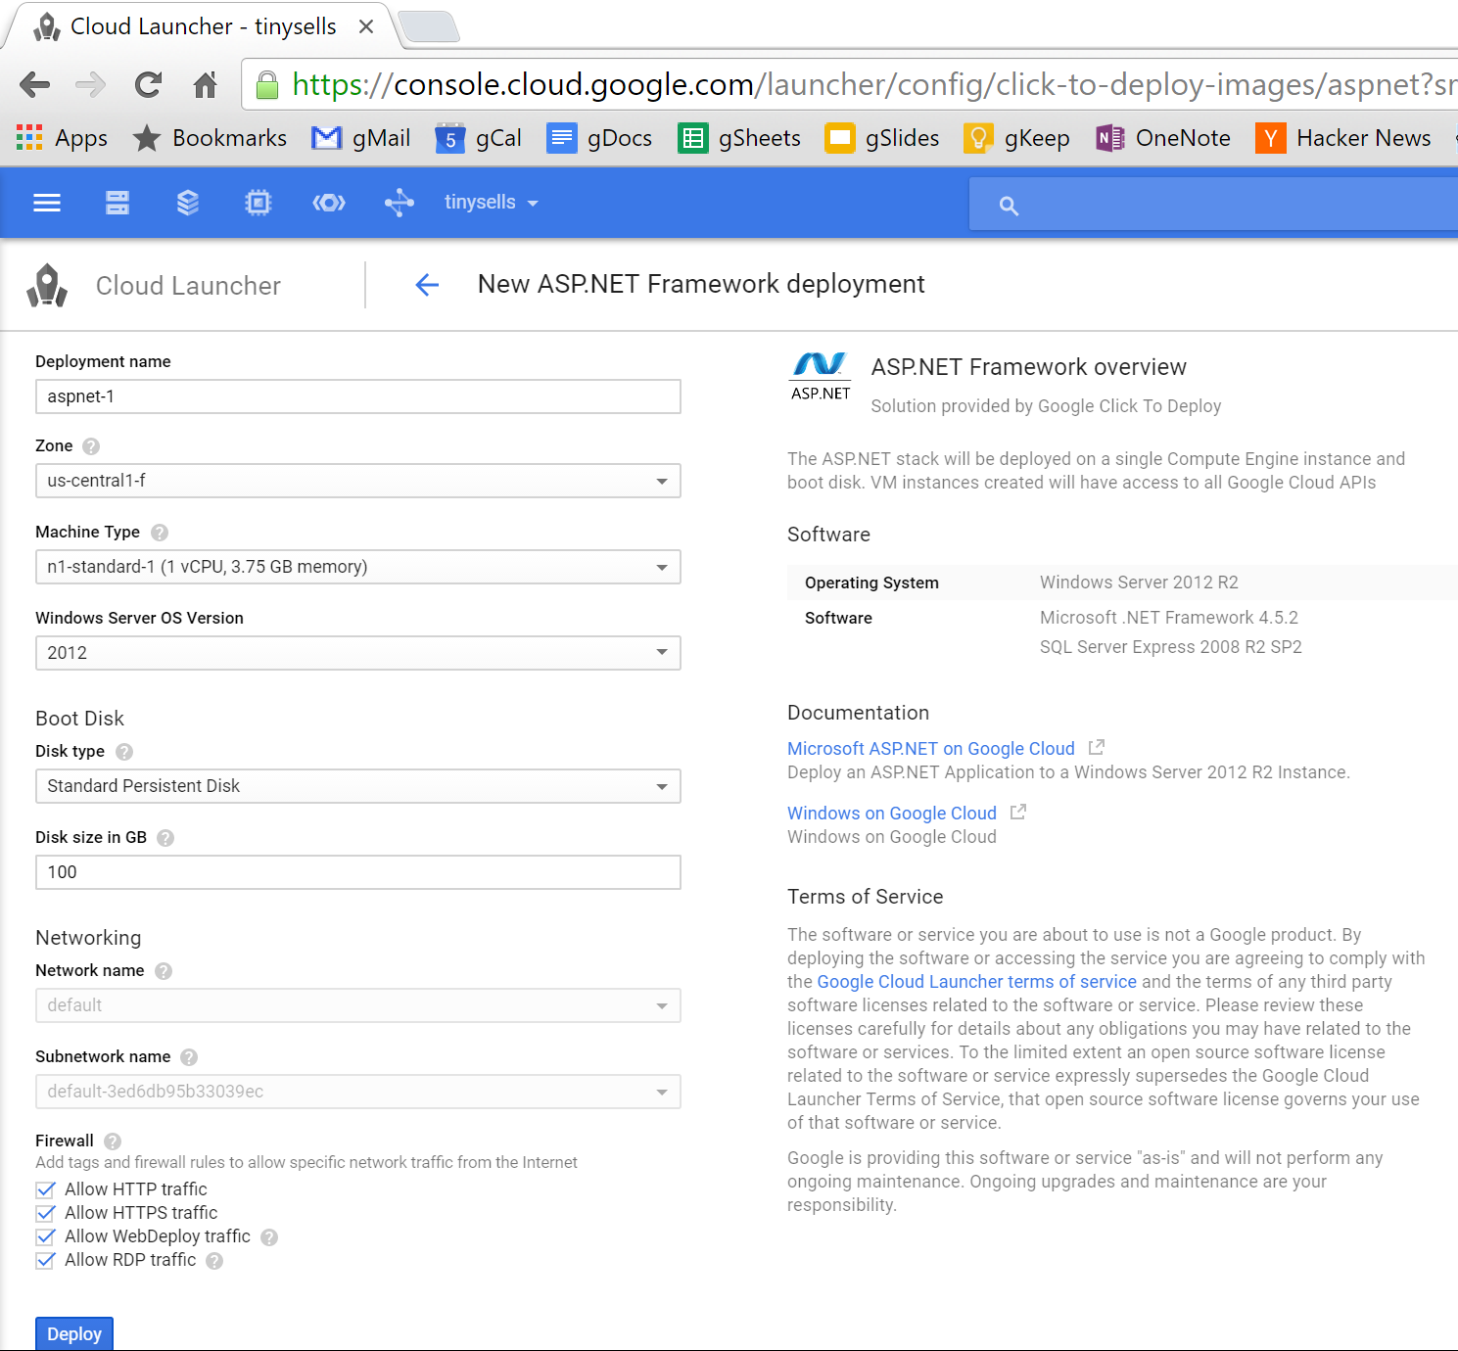
Task: Toggle Allow WebDeploy traffic checkbox
Action: coord(45,1236)
